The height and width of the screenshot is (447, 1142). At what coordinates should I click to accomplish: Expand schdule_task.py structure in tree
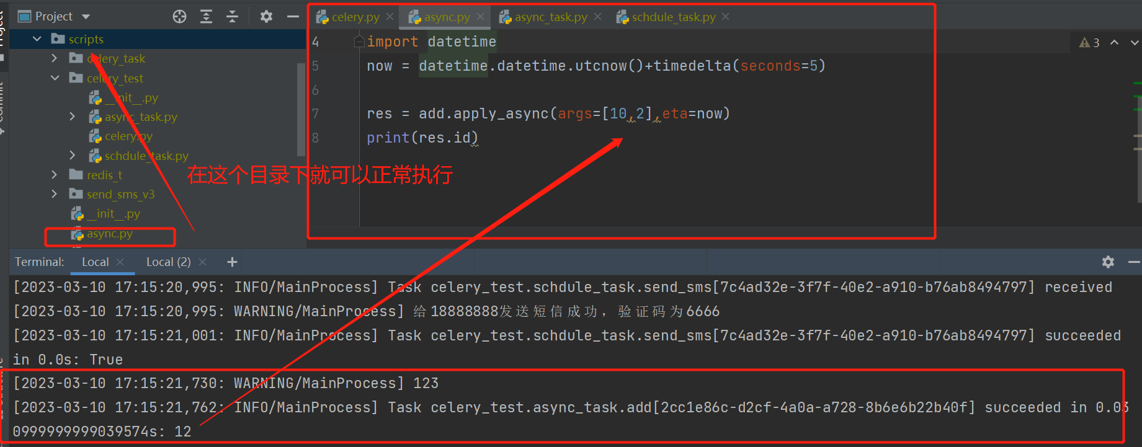coord(73,156)
